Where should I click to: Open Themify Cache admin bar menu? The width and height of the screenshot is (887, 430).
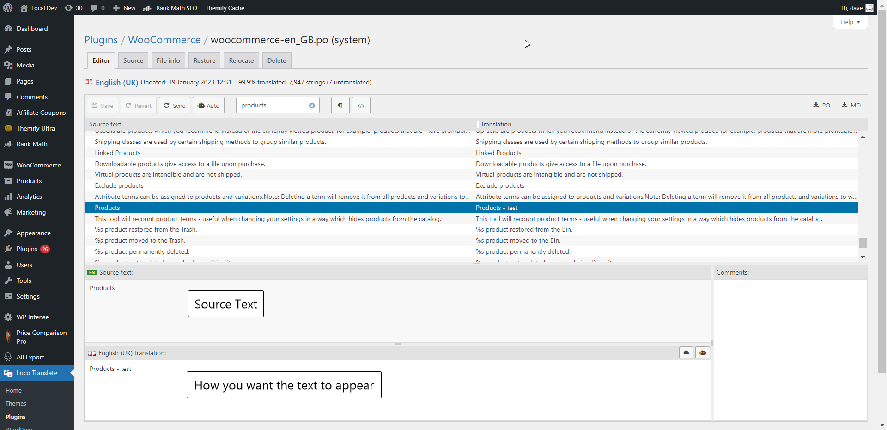[x=225, y=8]
